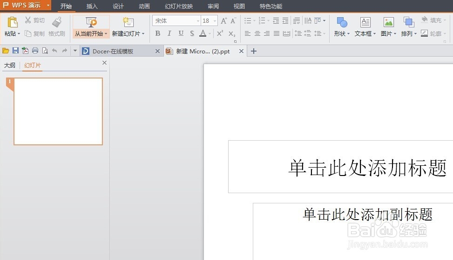This screenshot has height=260, width=453.
Task: Open the 动画 ribbon tab
Action: (x=144, y=6)
